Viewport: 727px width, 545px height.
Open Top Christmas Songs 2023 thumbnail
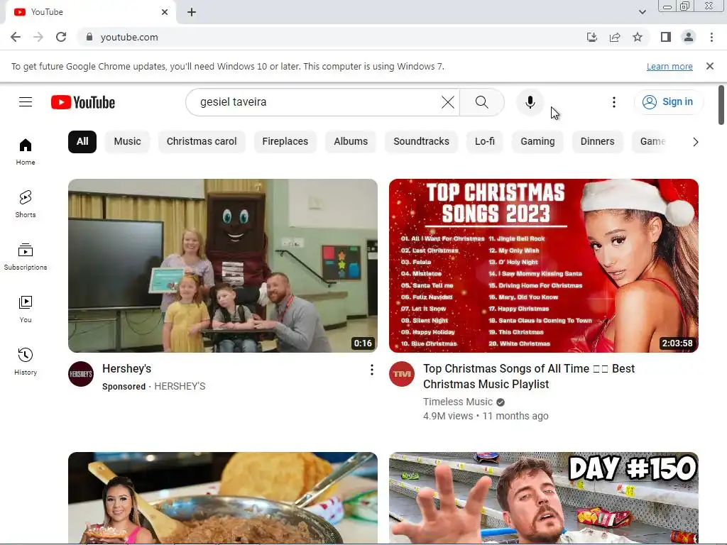544,265
